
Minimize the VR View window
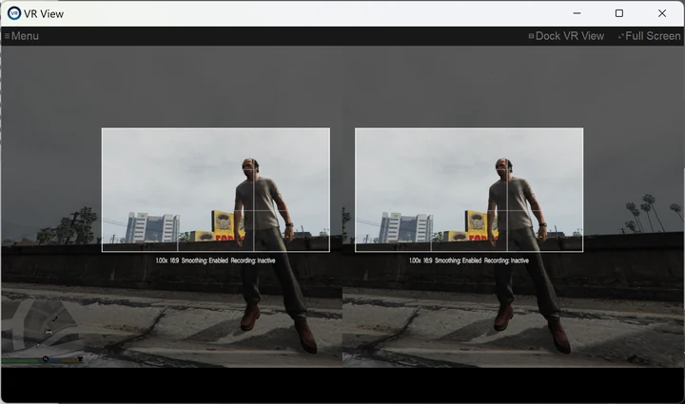click(x=577, y=13)
